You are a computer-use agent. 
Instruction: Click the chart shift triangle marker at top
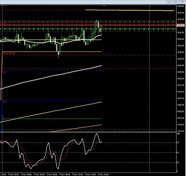(104, 5)
